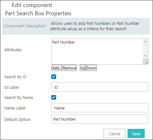Click the Add... attribute button
Screen dimensions: 153x140
[56, 68]
